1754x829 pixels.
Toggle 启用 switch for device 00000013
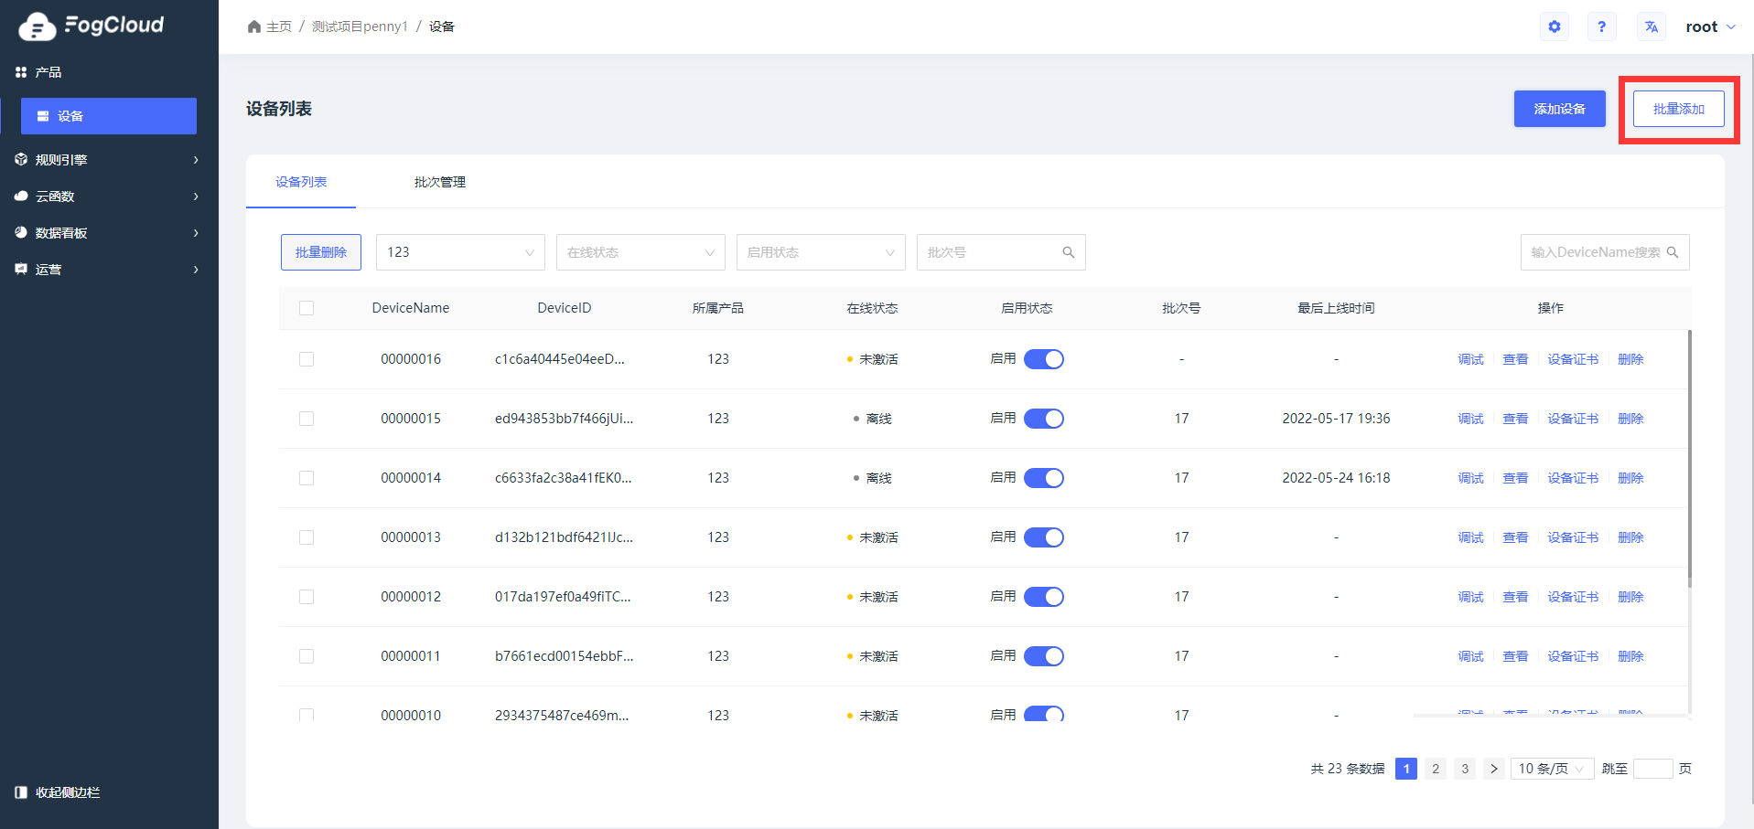coord(1043,537)
